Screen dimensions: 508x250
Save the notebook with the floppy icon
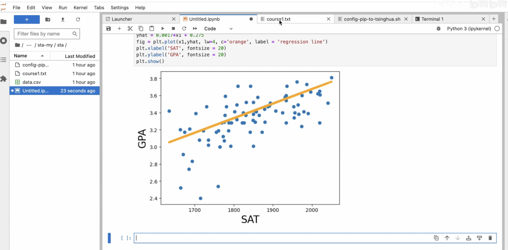coord(109,29)
